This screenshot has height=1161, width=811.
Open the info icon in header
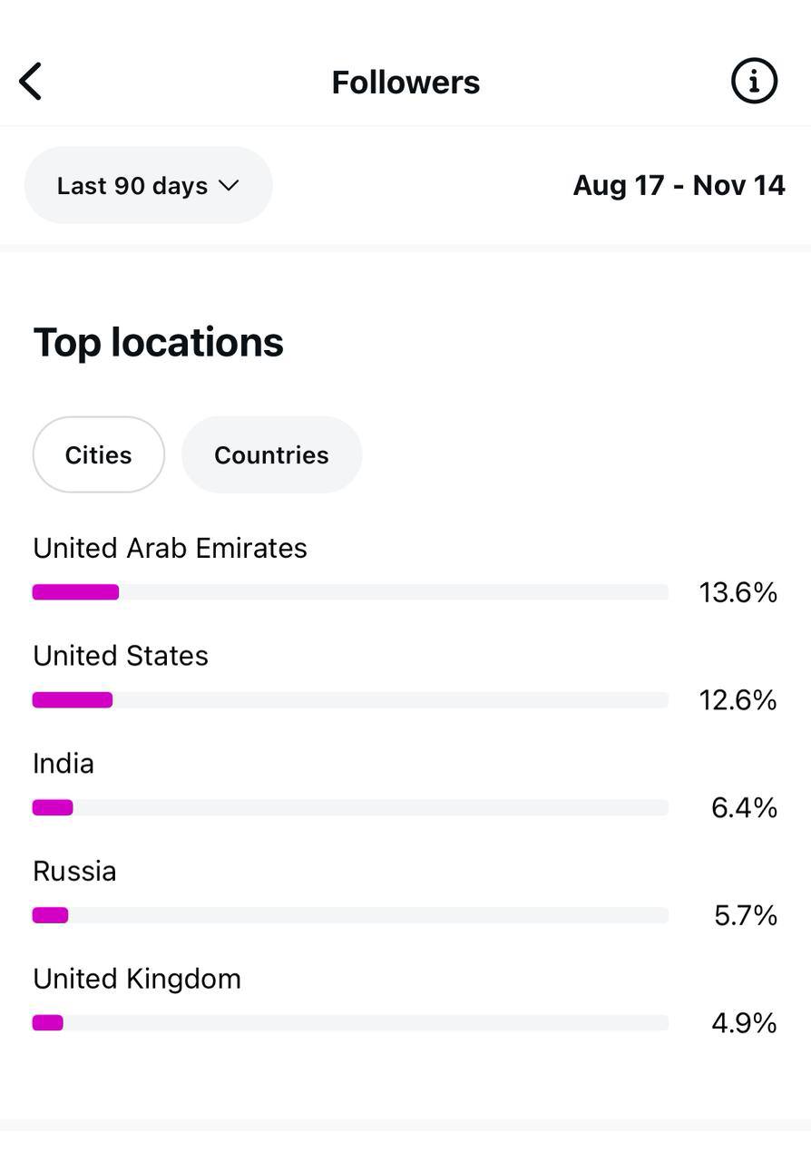(x=754, y=82)
